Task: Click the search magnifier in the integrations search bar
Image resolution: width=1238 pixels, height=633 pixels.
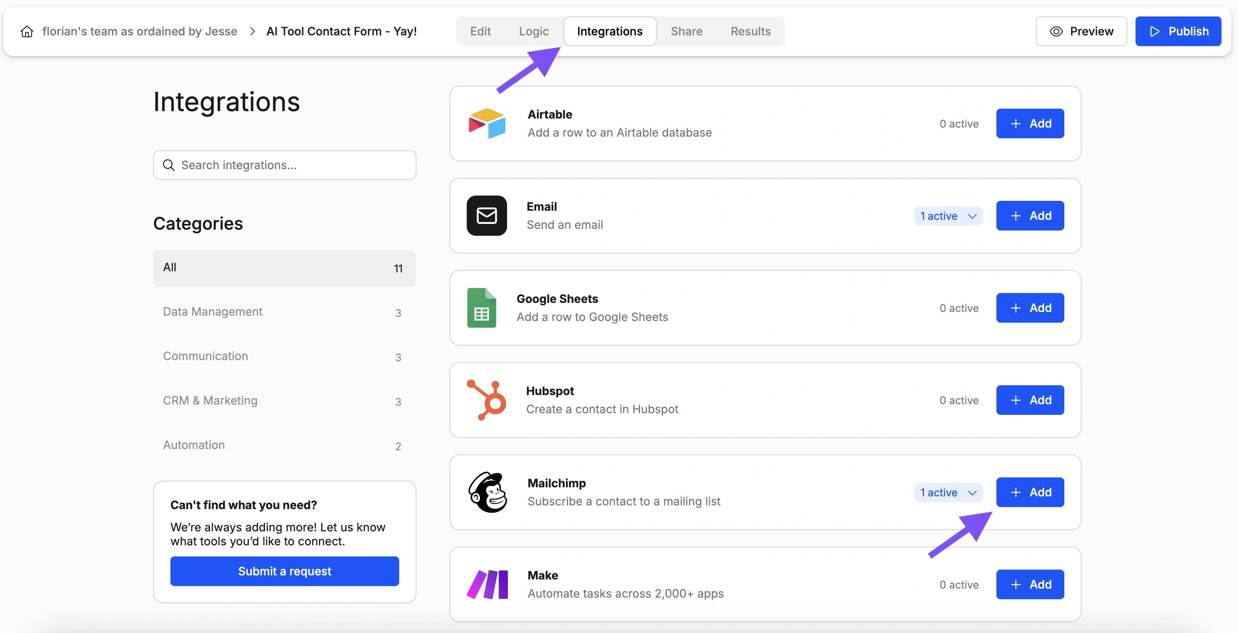Action: point(168,165)
